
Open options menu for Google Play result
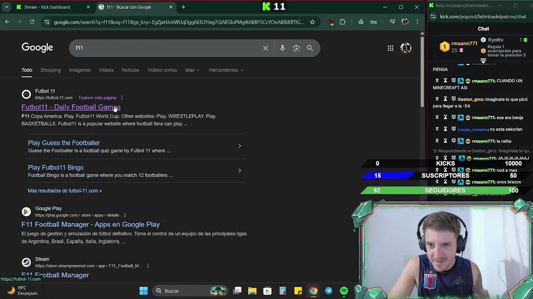click(x=125, y=215)
